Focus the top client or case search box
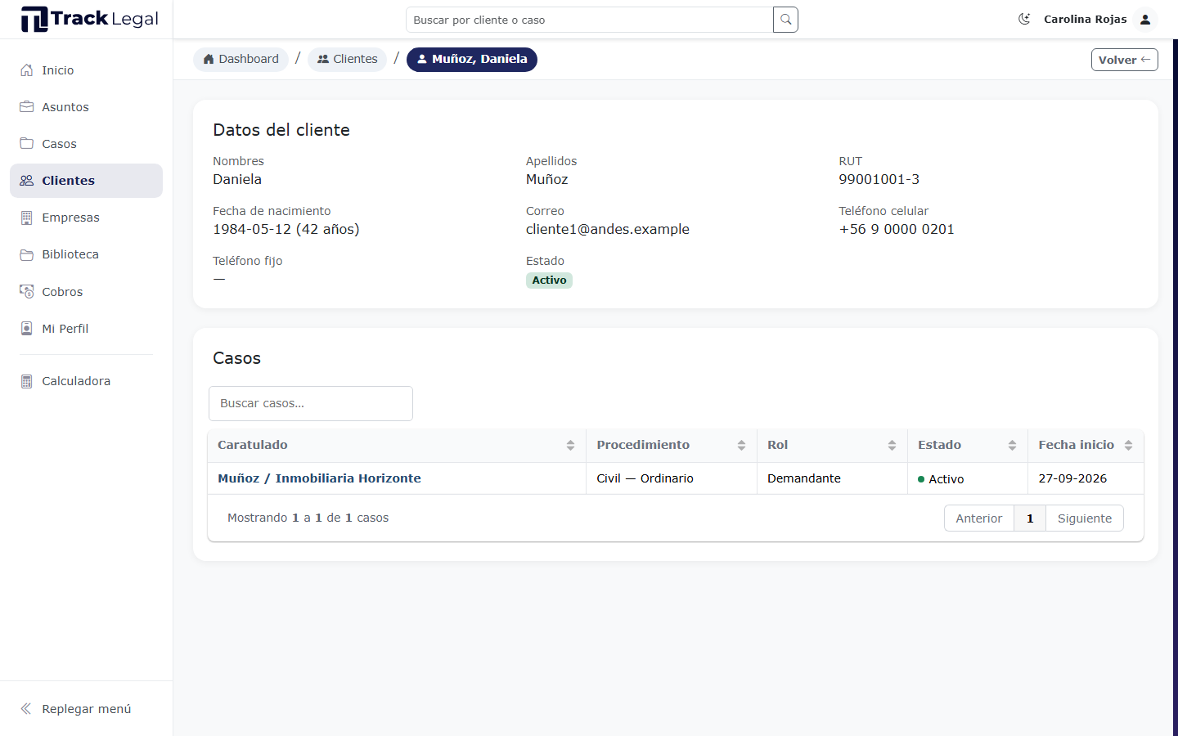The width and height of the screenshot is (1178, 736). [x=589, y=20]
